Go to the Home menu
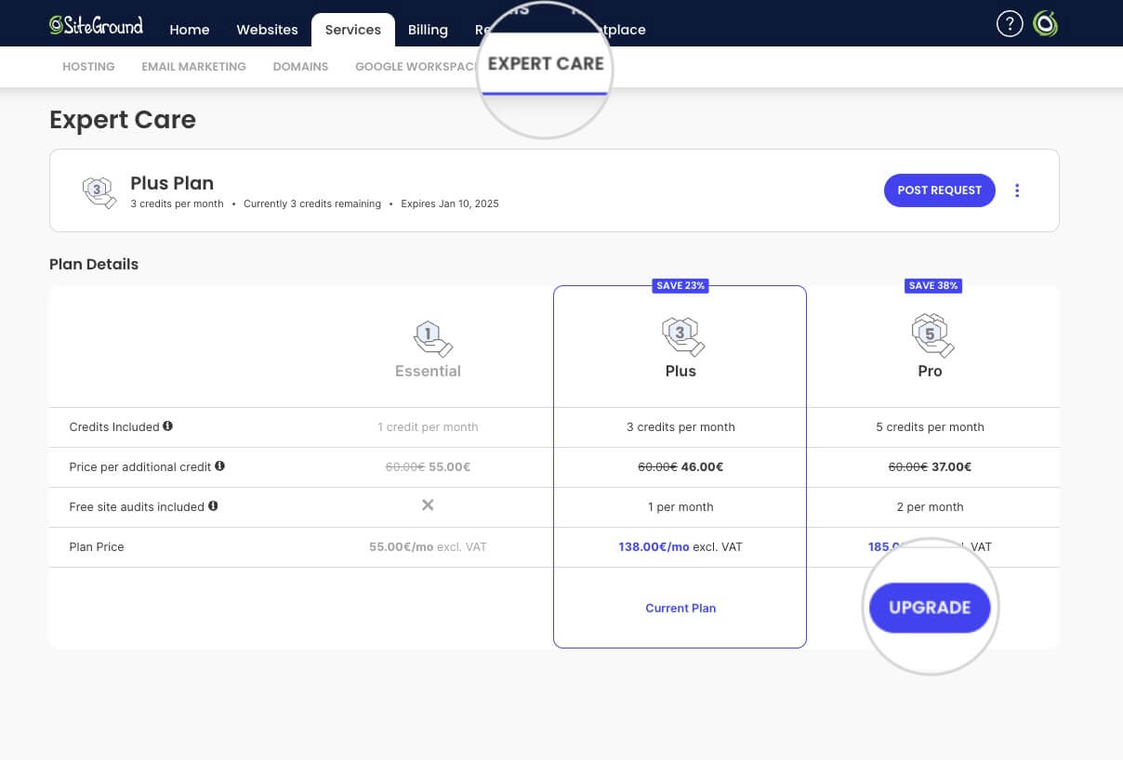1123x760 pixels. [190, 30]
